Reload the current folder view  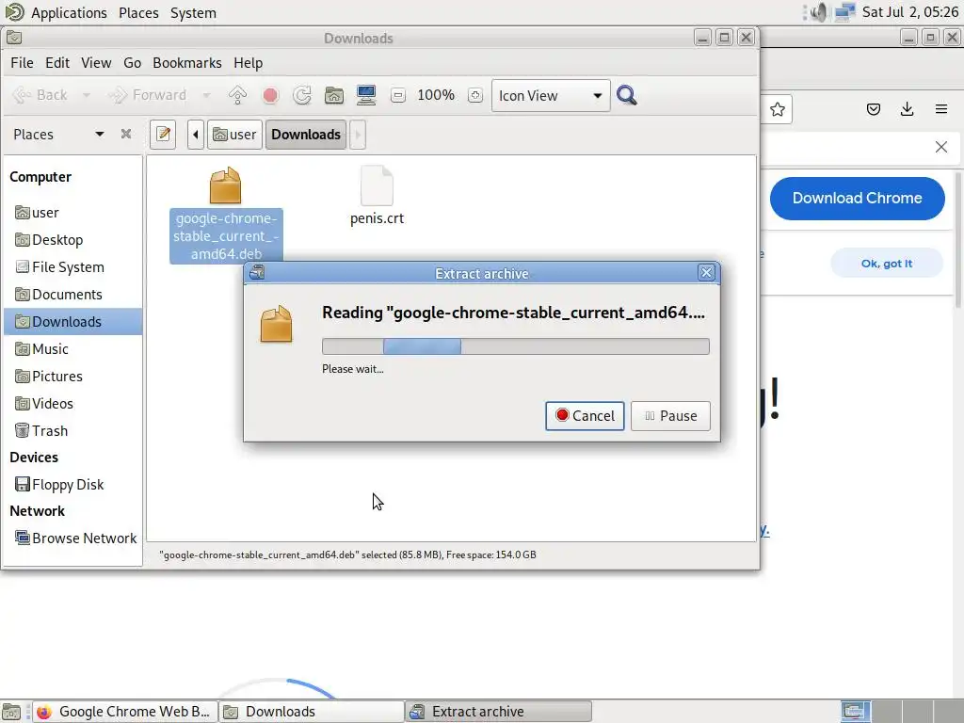(302, 95)
